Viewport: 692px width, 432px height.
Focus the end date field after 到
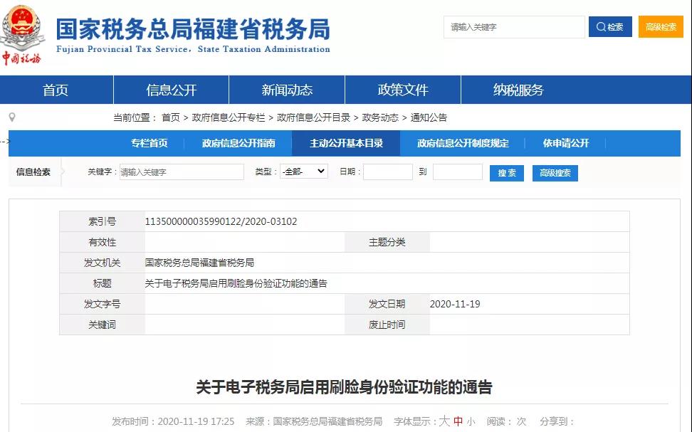(x=458, y=172)
